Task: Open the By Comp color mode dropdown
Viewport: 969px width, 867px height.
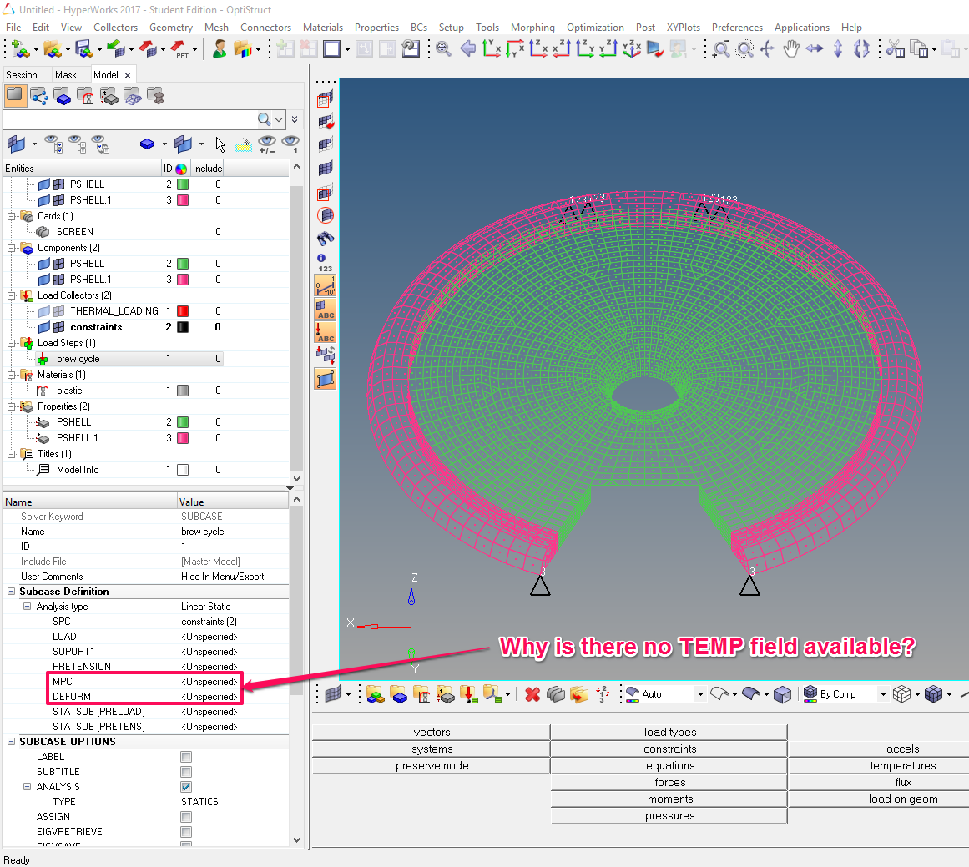Action: [882, 694]
